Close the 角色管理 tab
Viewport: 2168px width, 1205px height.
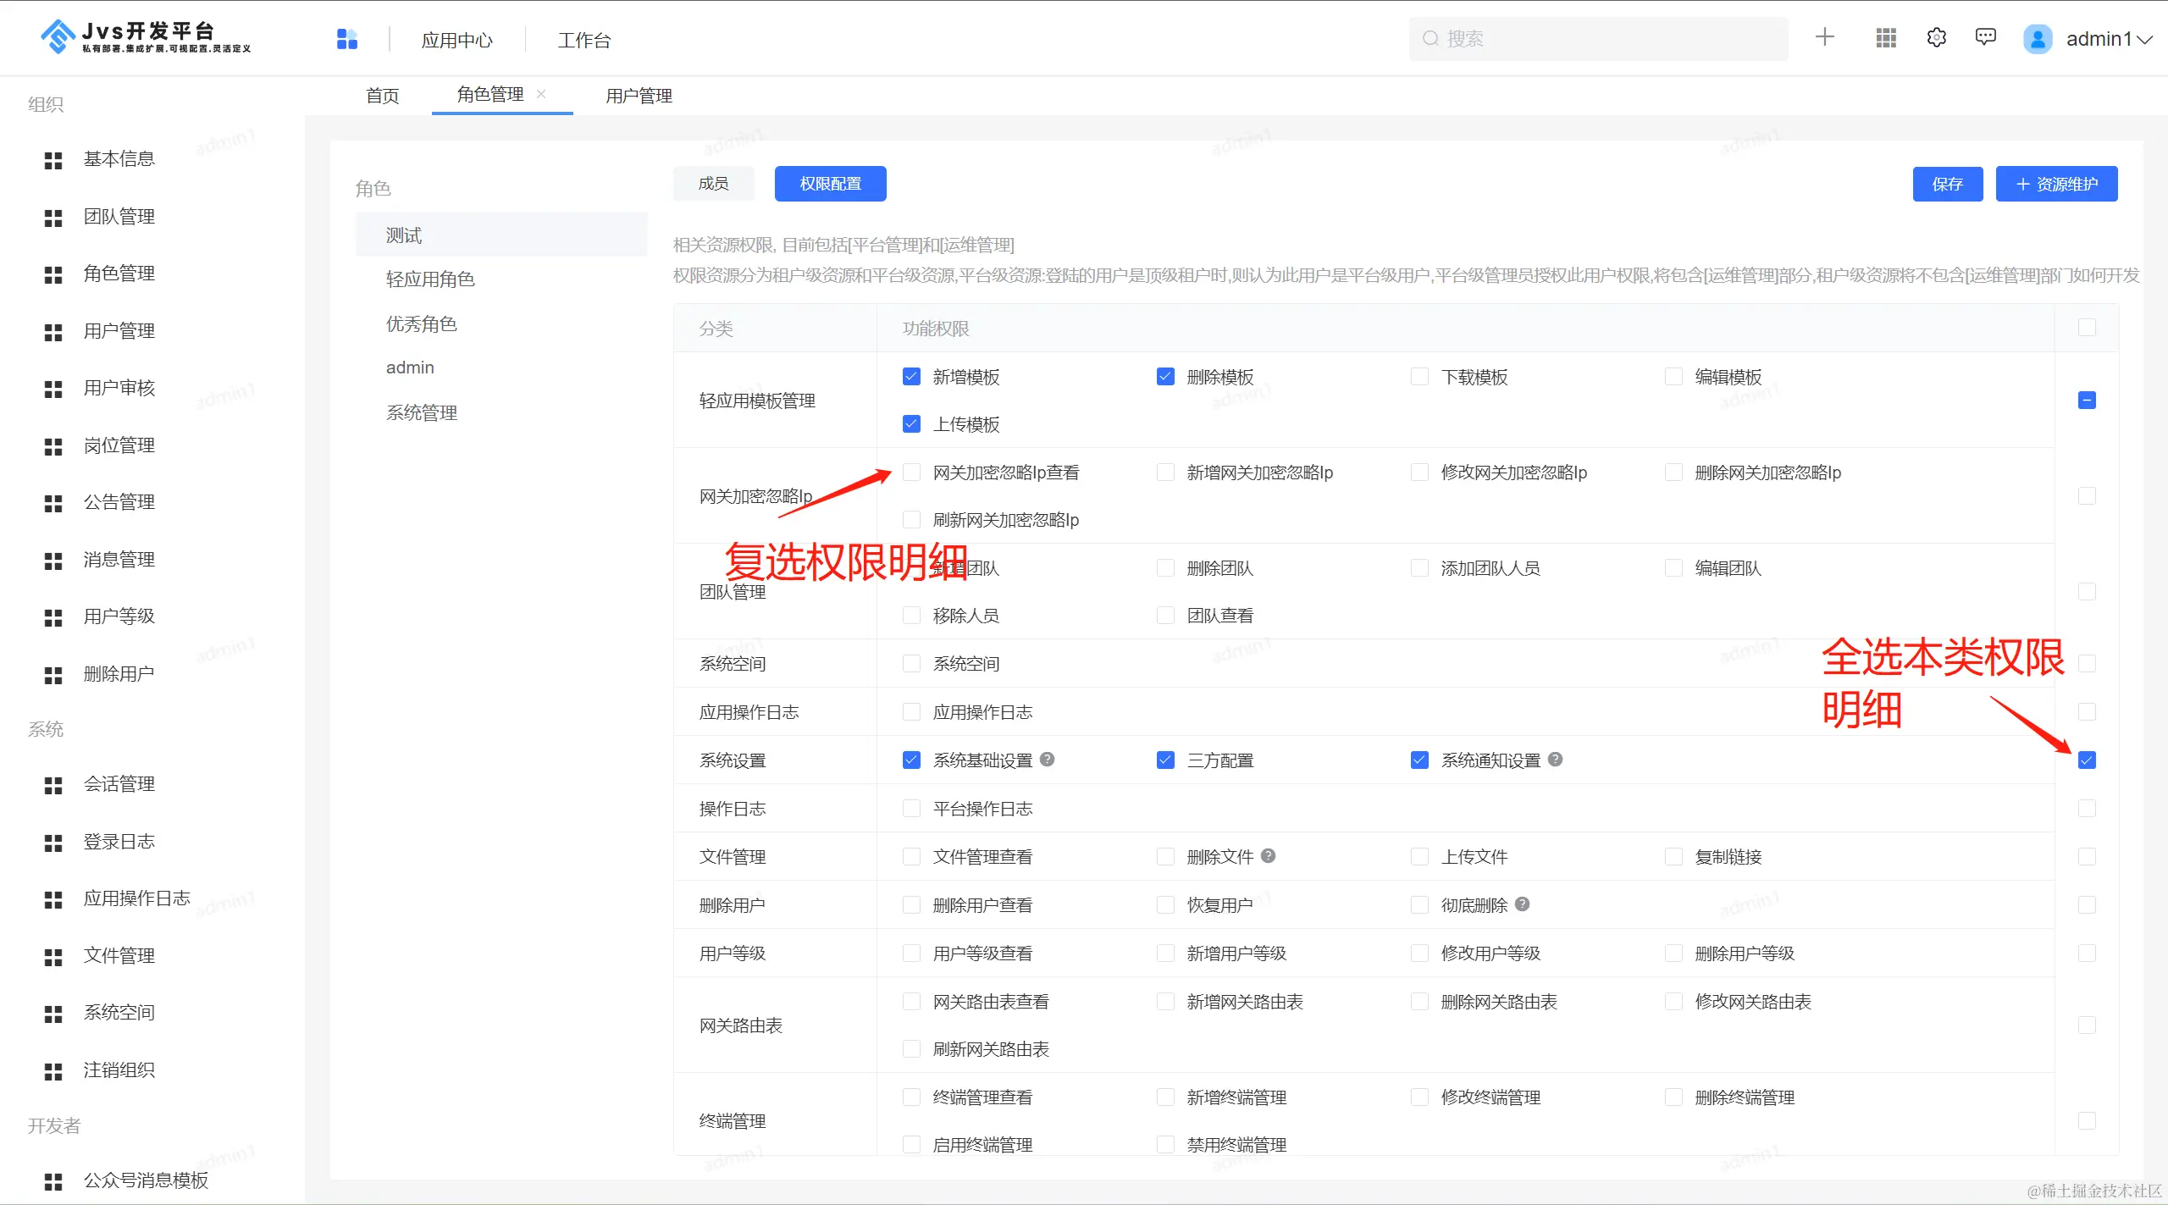(x=541, y=94)
